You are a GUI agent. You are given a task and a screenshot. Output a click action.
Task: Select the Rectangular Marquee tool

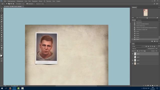(x=1, y=11)
